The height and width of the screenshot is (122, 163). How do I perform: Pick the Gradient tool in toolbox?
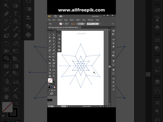(54, 63)
